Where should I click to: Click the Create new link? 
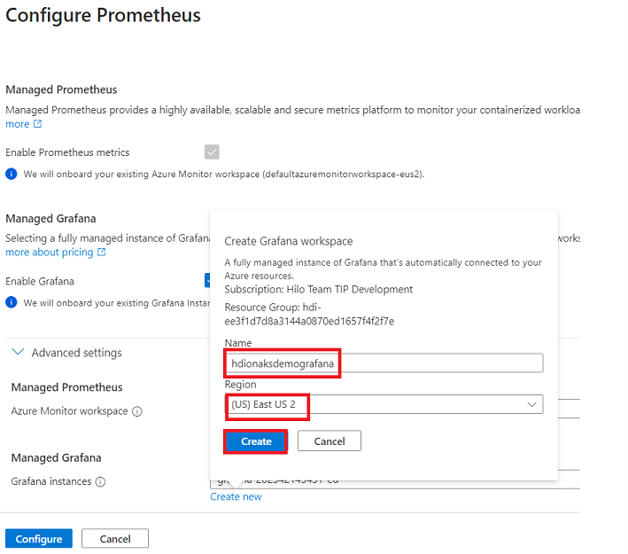pos(236,497)
